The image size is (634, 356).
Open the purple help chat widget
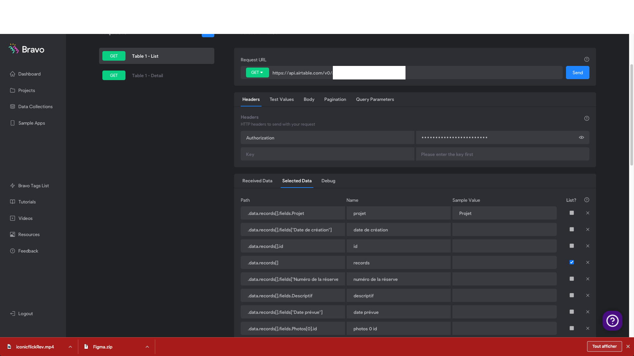612,320
